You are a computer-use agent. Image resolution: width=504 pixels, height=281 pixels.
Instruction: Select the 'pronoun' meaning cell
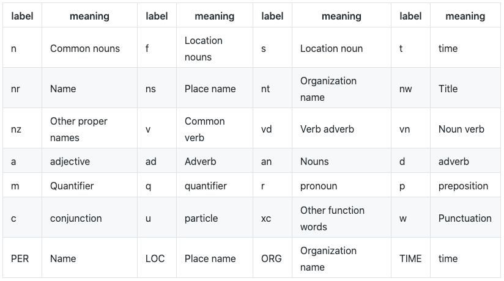point(319,186)
